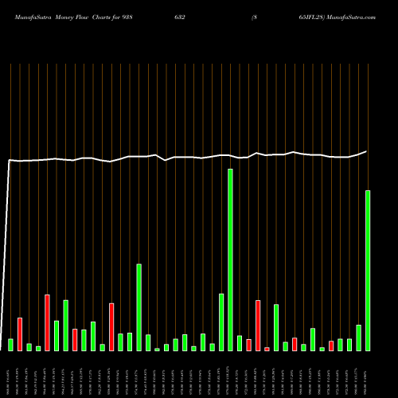Click the '632' text in the chart title
The height and width of the screenshot is (398, 398).
[180, 18]
